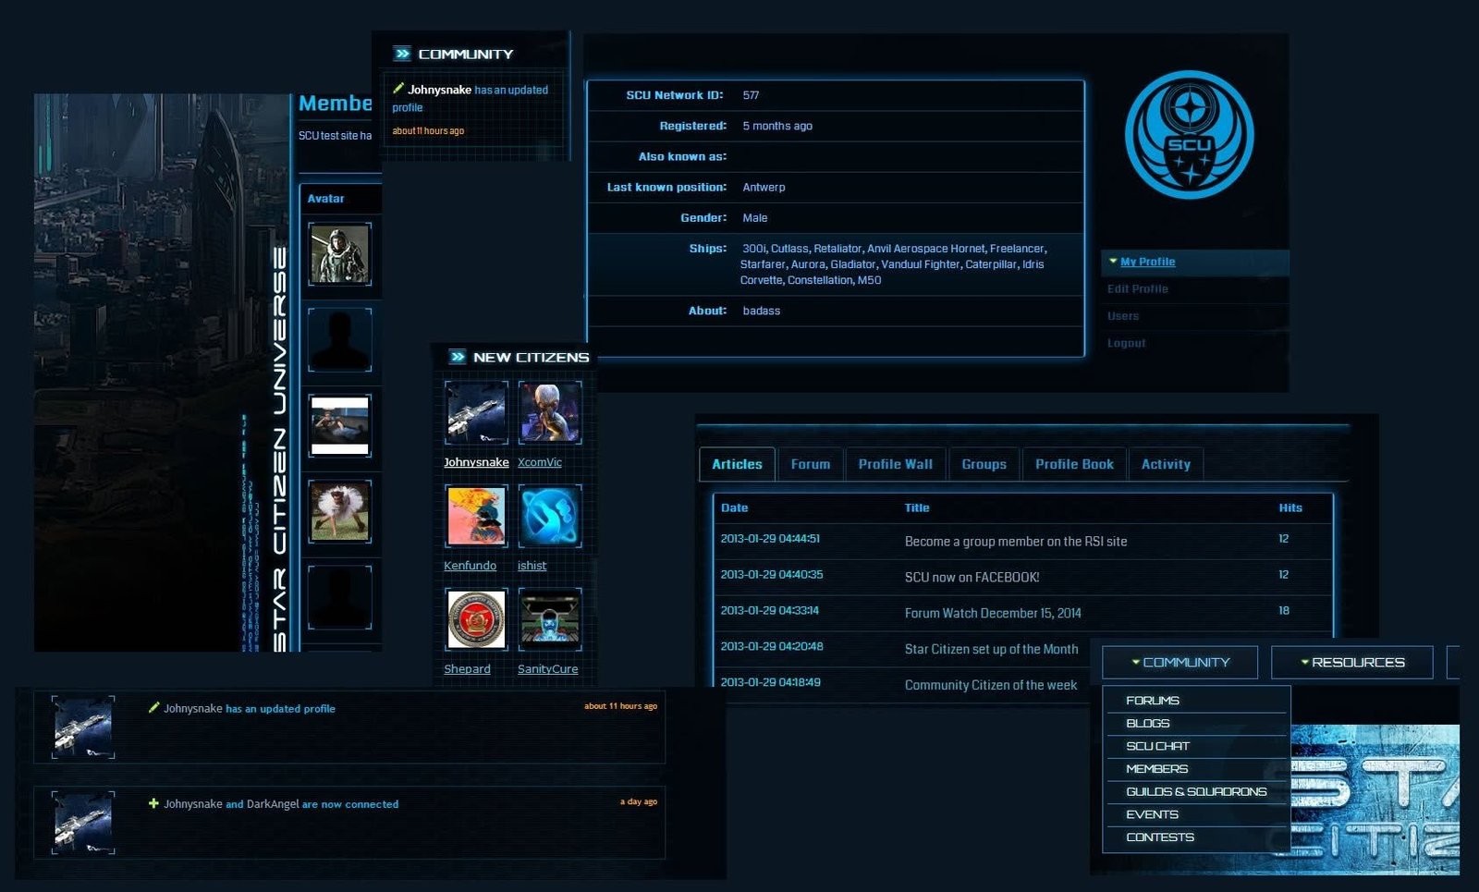The height and width of the screenshot is (892, 1479).
Task: Click the 'about 11 hours ago' timestamp in the activity feed
Action: tap(620, 706)
